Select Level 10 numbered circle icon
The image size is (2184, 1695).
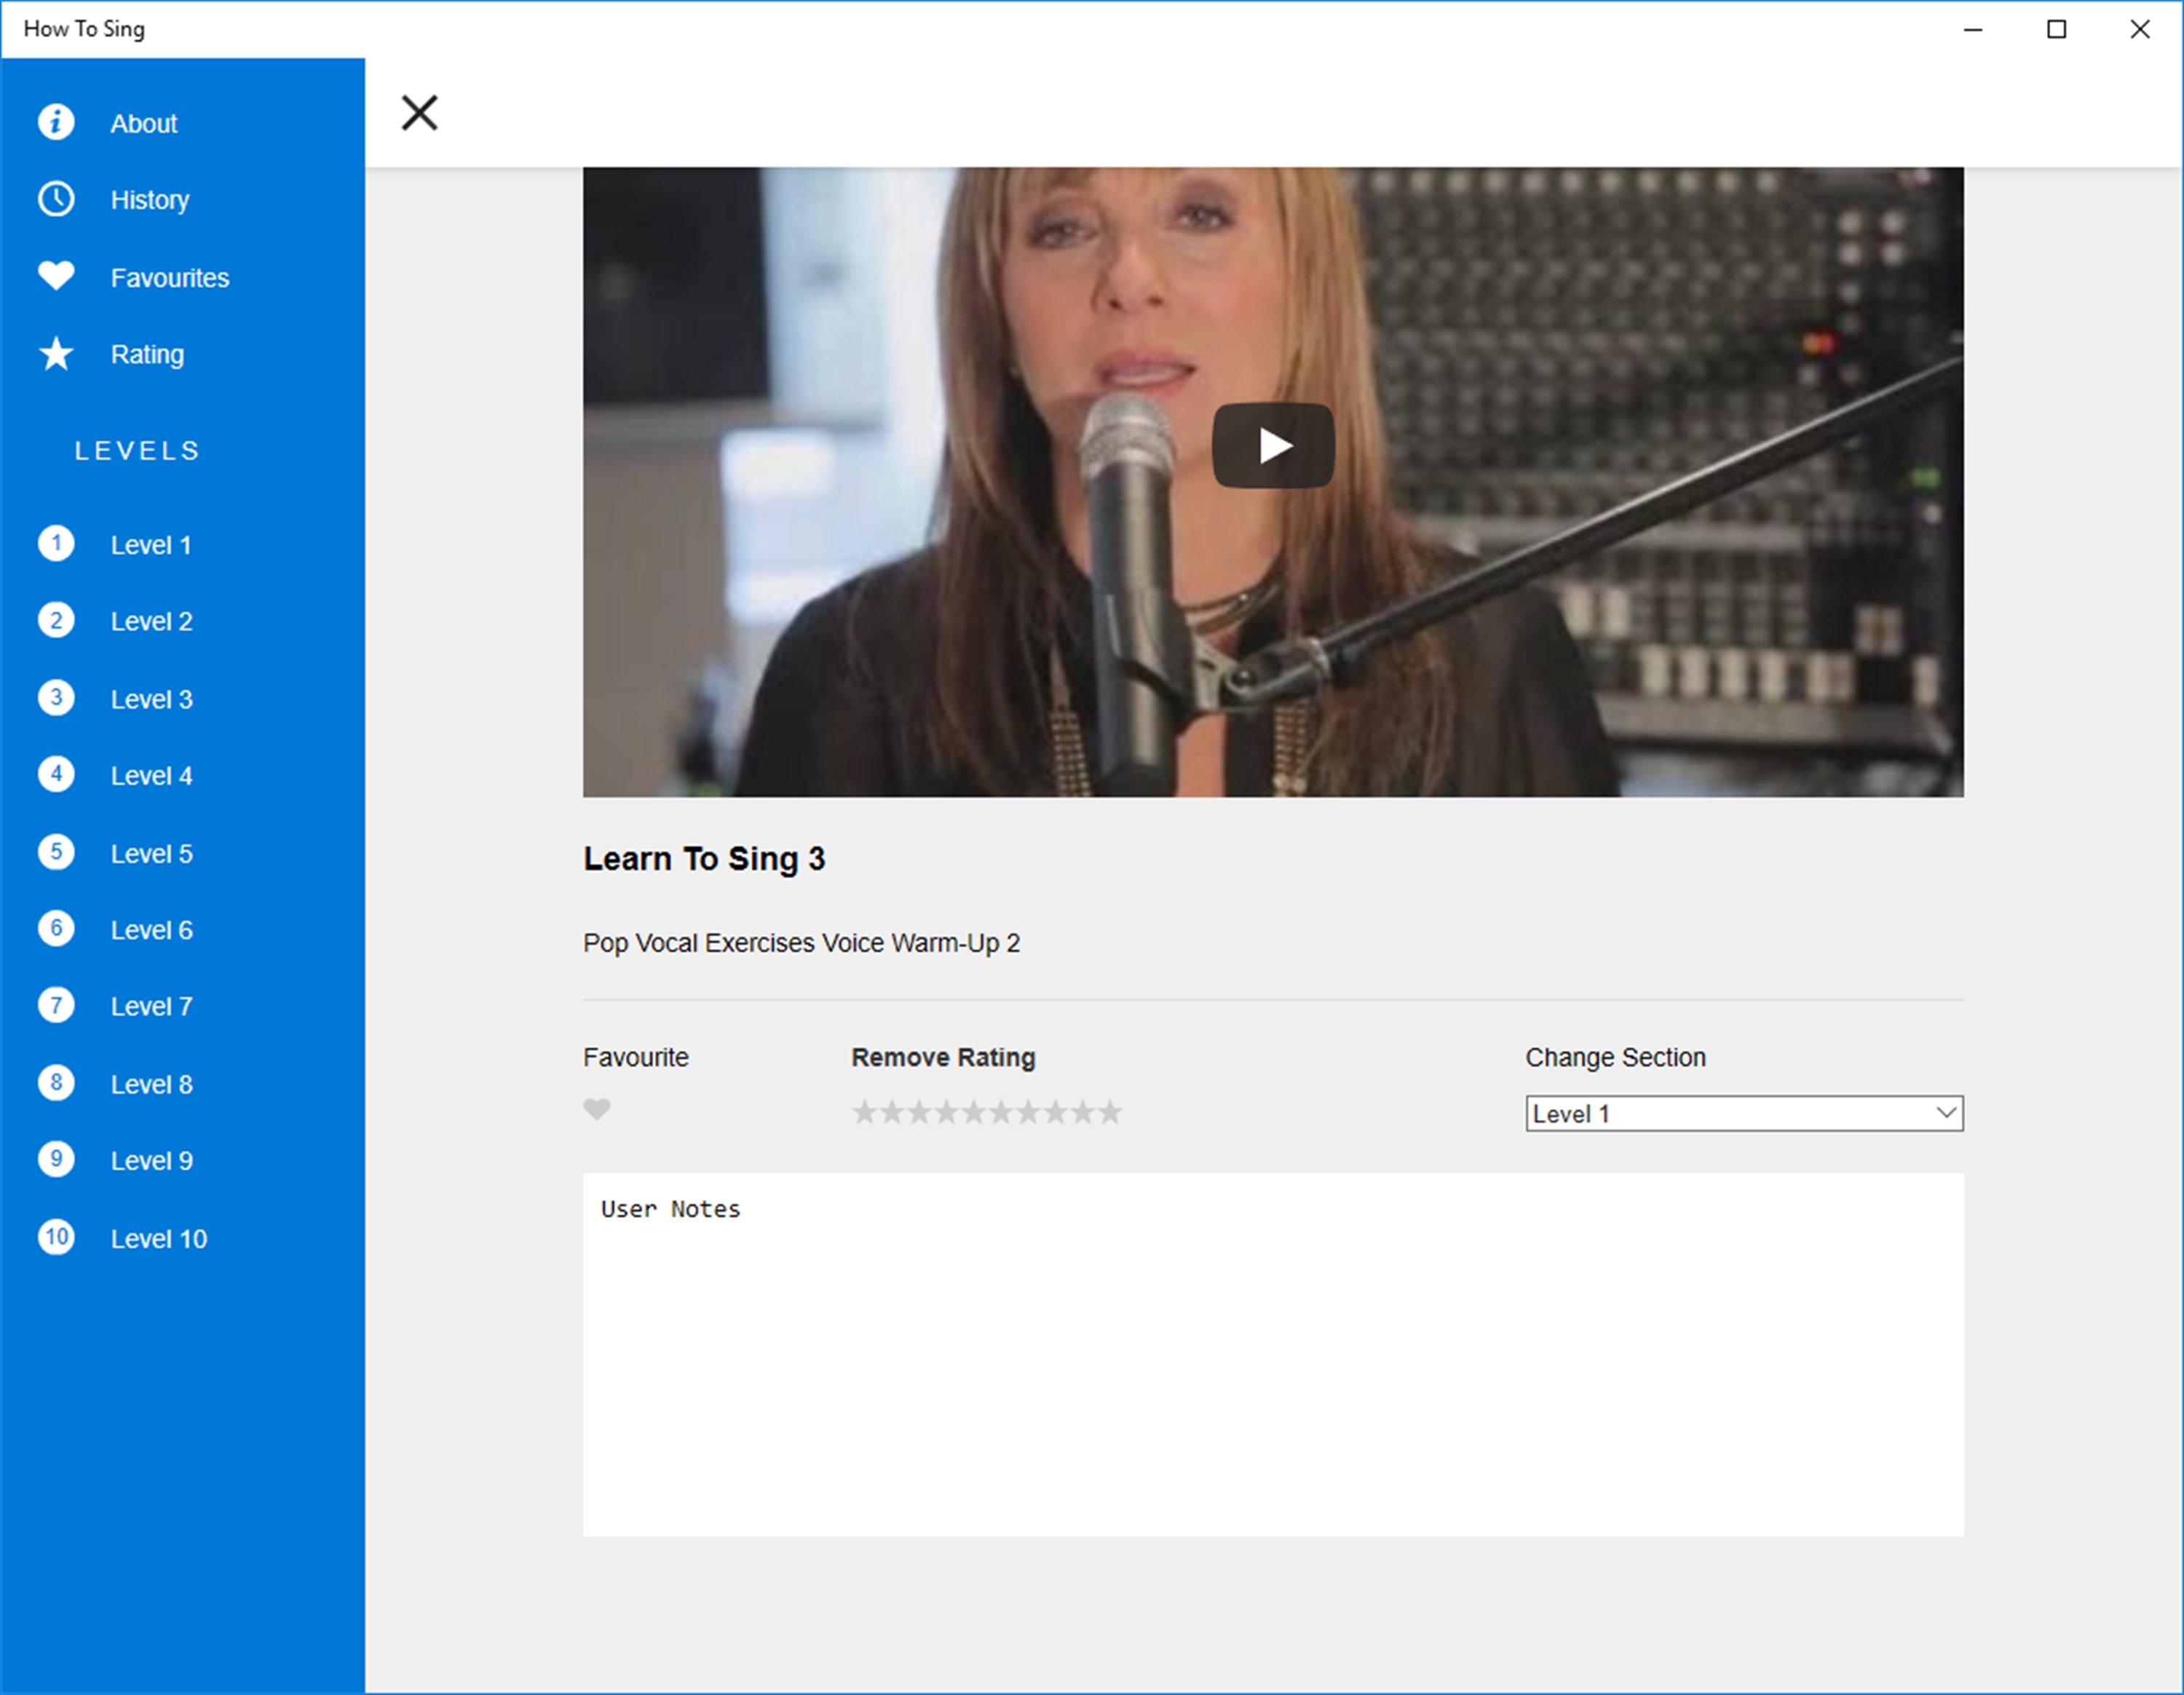tap(56, 1237)
